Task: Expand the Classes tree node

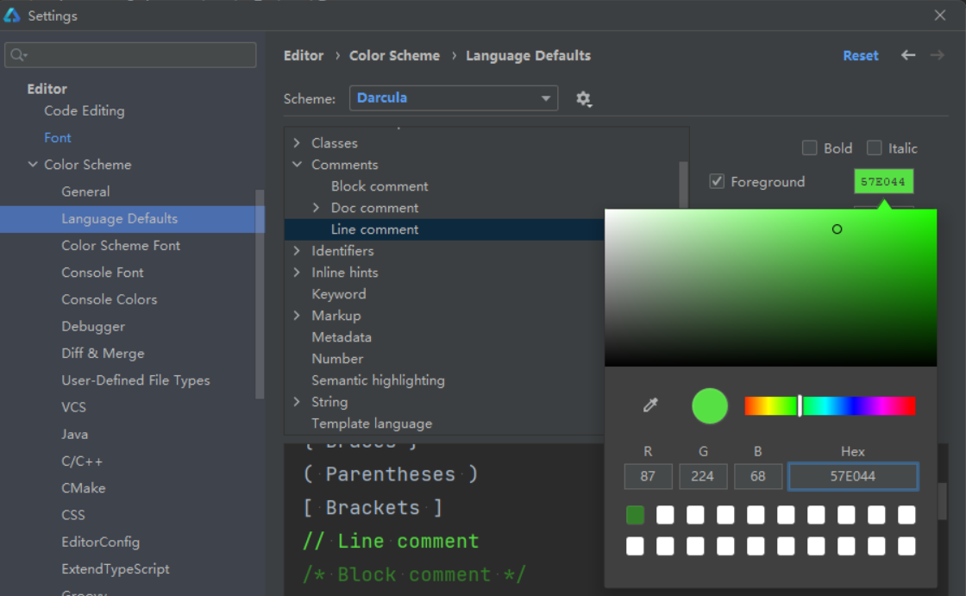Action: tap(297, 143)
